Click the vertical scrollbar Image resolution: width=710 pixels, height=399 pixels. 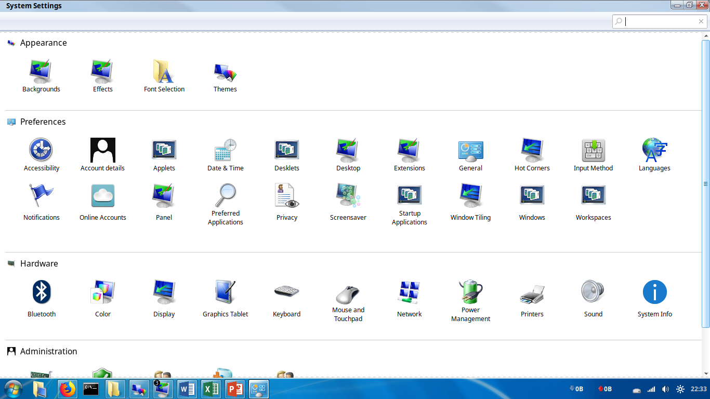pos(705,183)
